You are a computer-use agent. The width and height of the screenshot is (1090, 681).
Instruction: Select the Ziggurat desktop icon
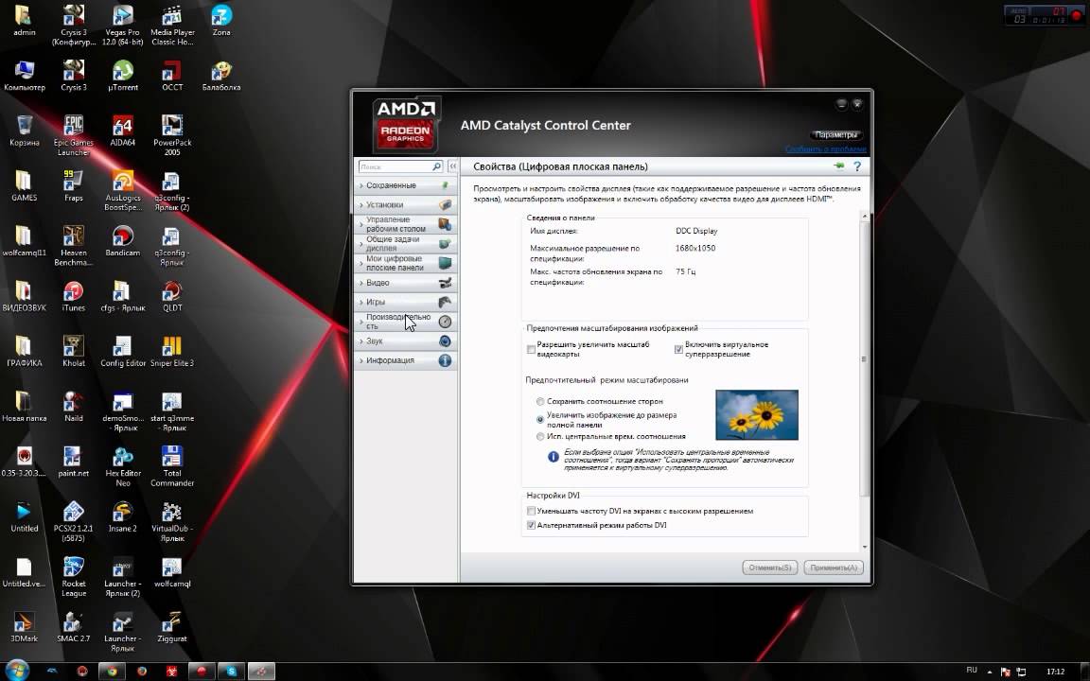pyautogui.click(x=172, y=627)
